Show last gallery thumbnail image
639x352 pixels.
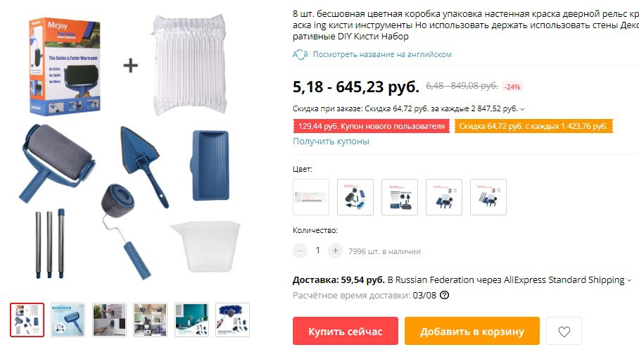click(x=232, y=320)
